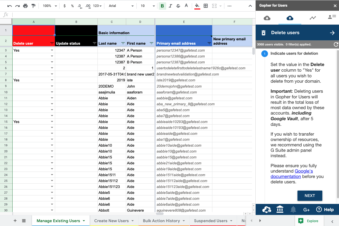Switch to the Create New Users tab
Image resolution: width=339 pixels, height=226 pixels.
[x=111, y=221]
